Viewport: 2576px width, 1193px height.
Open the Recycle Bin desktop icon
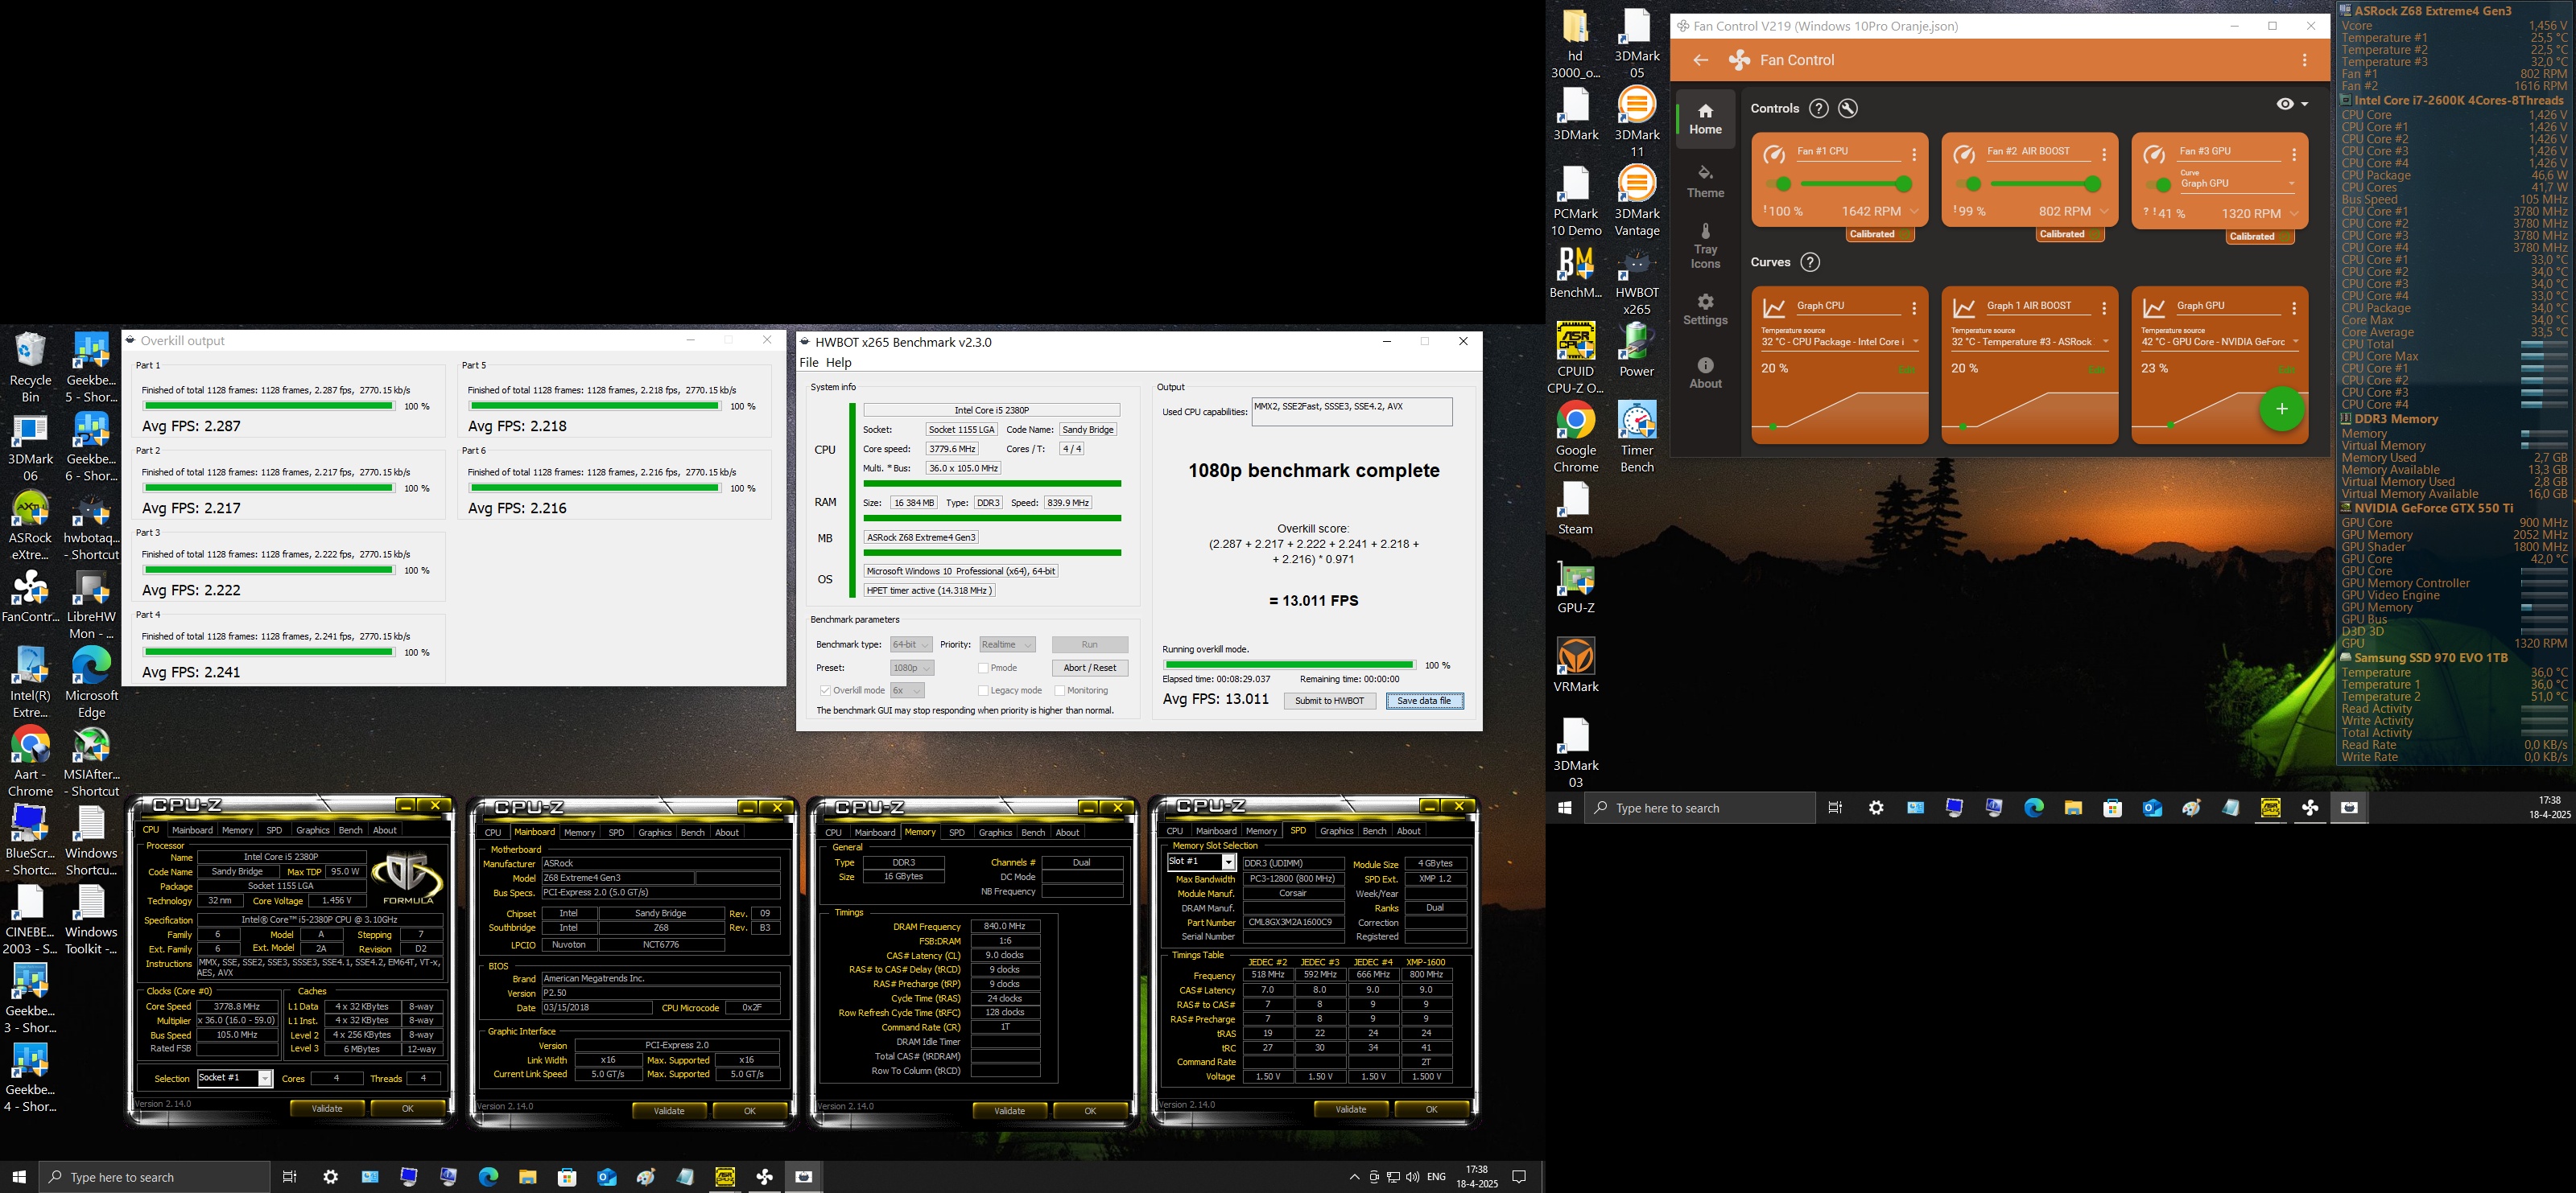(x=30, y=368)
